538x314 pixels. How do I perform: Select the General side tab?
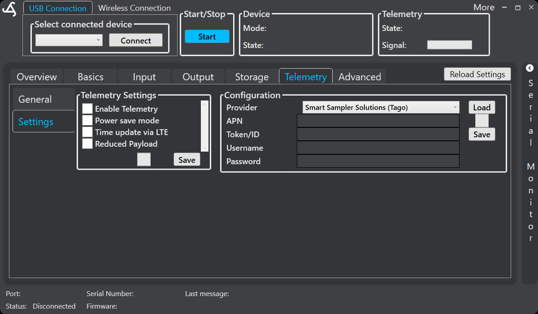[43, 99]
